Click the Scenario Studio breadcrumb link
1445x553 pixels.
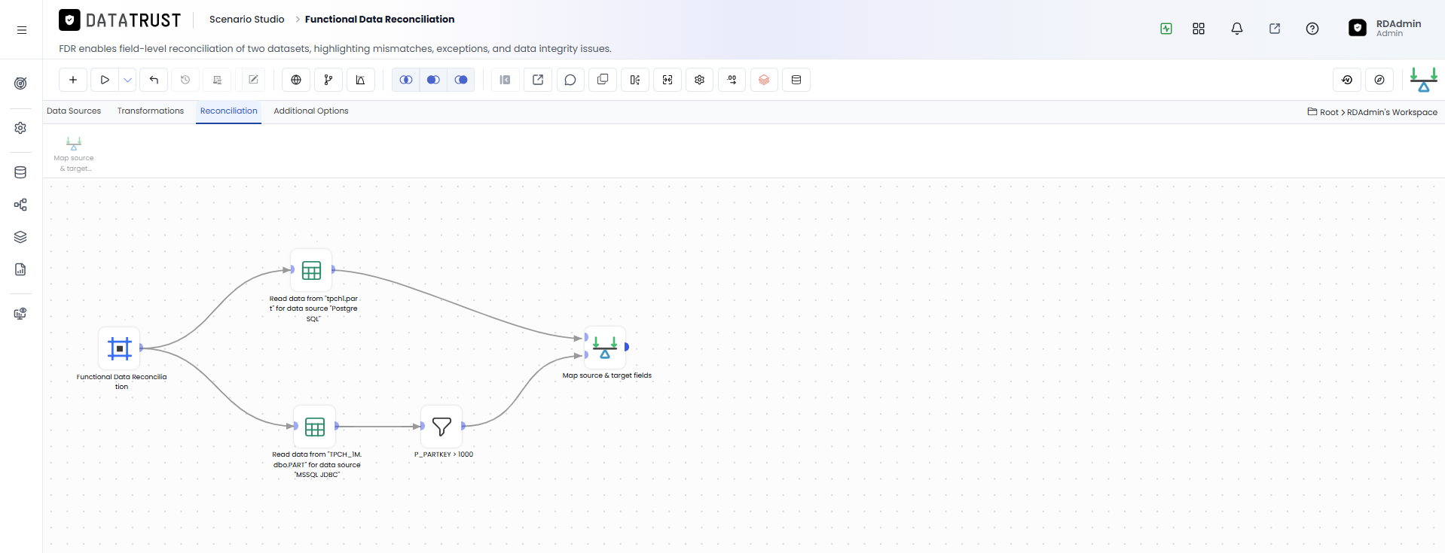click(x=247, y=19)
